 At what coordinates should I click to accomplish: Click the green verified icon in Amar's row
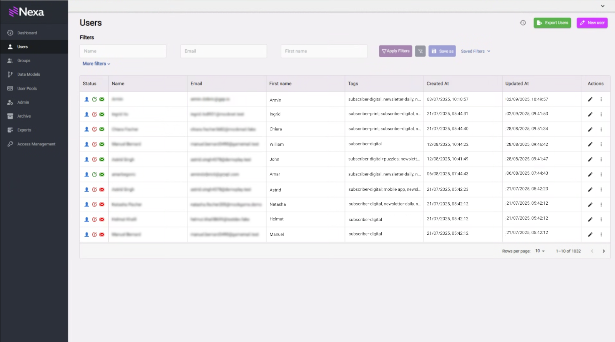94,174
